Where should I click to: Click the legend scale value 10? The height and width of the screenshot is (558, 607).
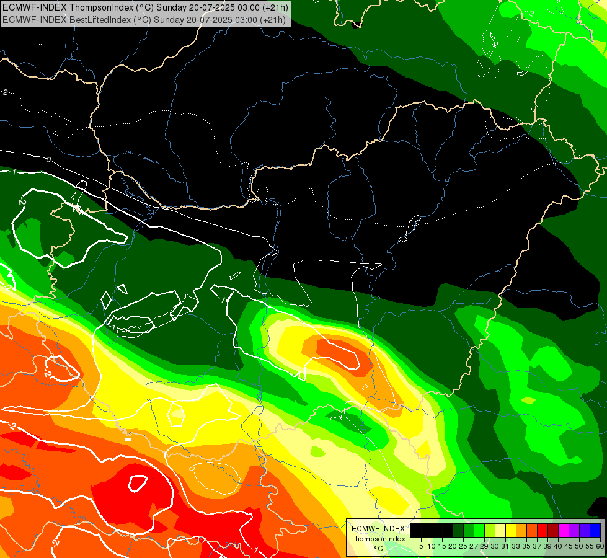click(432, 546)
